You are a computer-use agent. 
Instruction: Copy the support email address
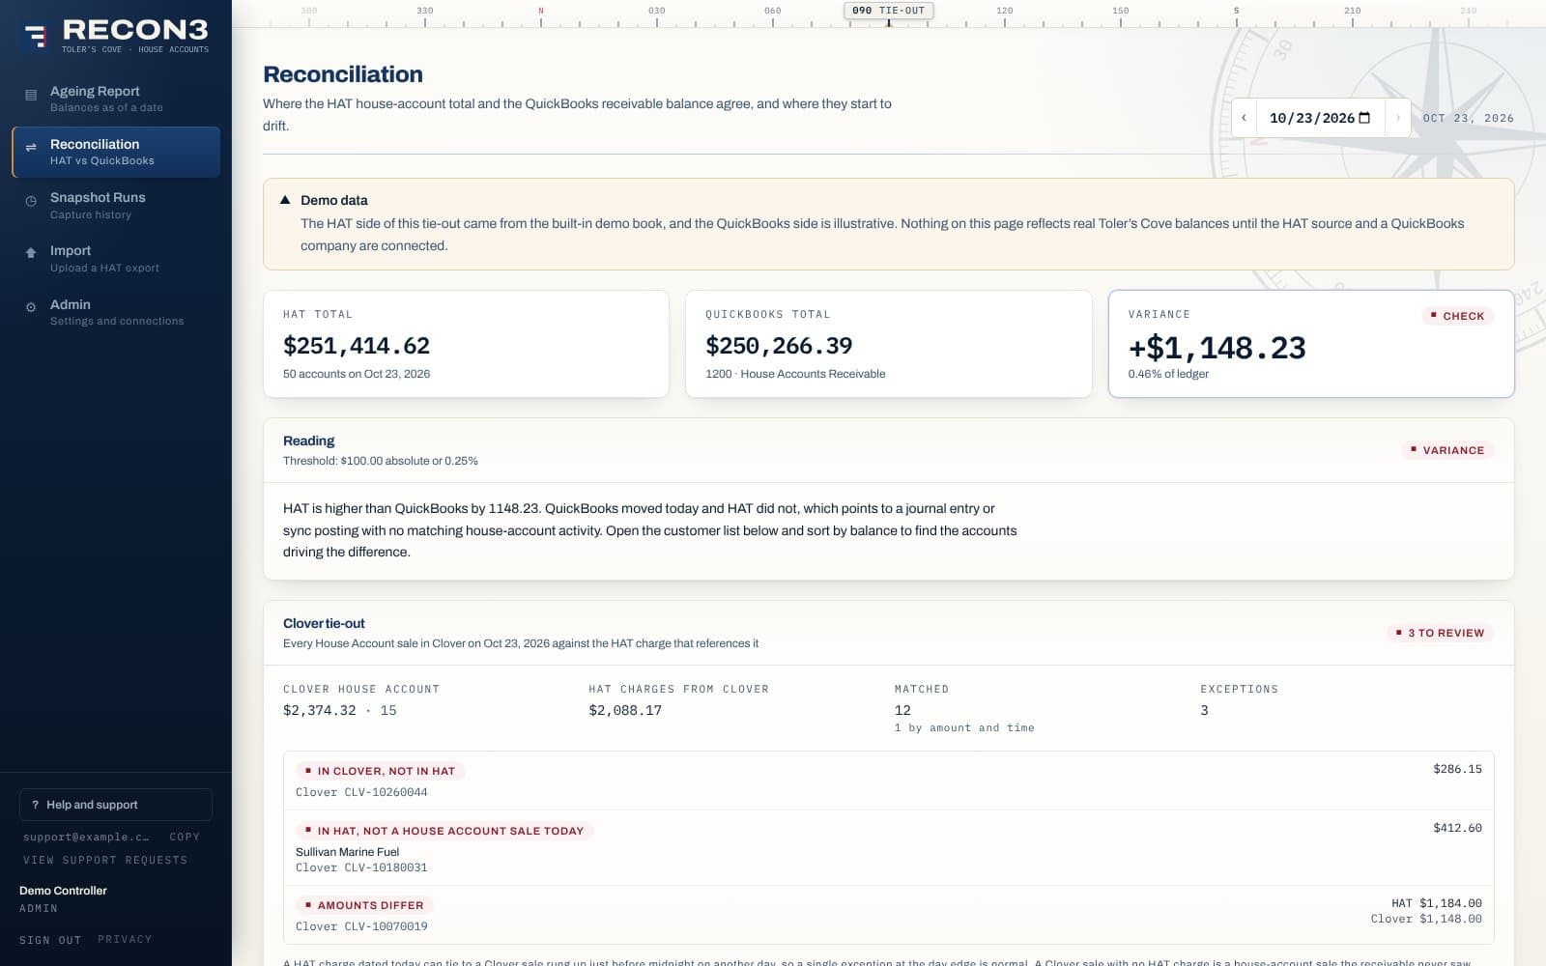pyautogui.click(x=185, y=837)
